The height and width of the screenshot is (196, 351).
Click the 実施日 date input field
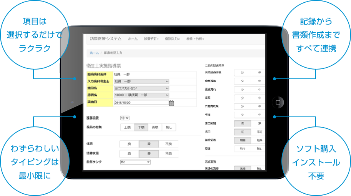(x=141, y=103)
